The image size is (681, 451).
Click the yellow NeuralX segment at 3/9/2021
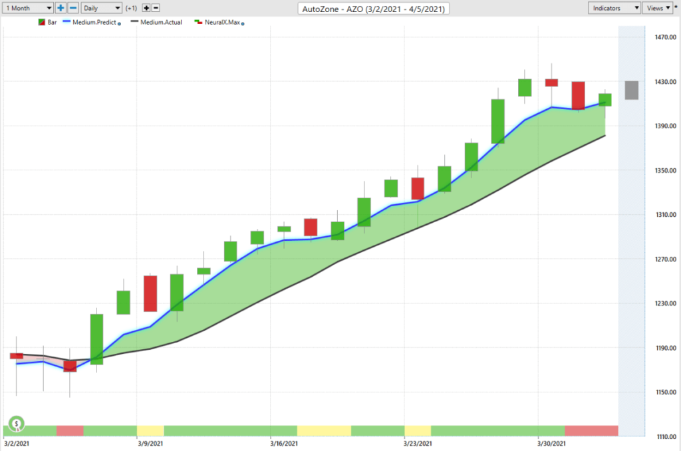150,431
